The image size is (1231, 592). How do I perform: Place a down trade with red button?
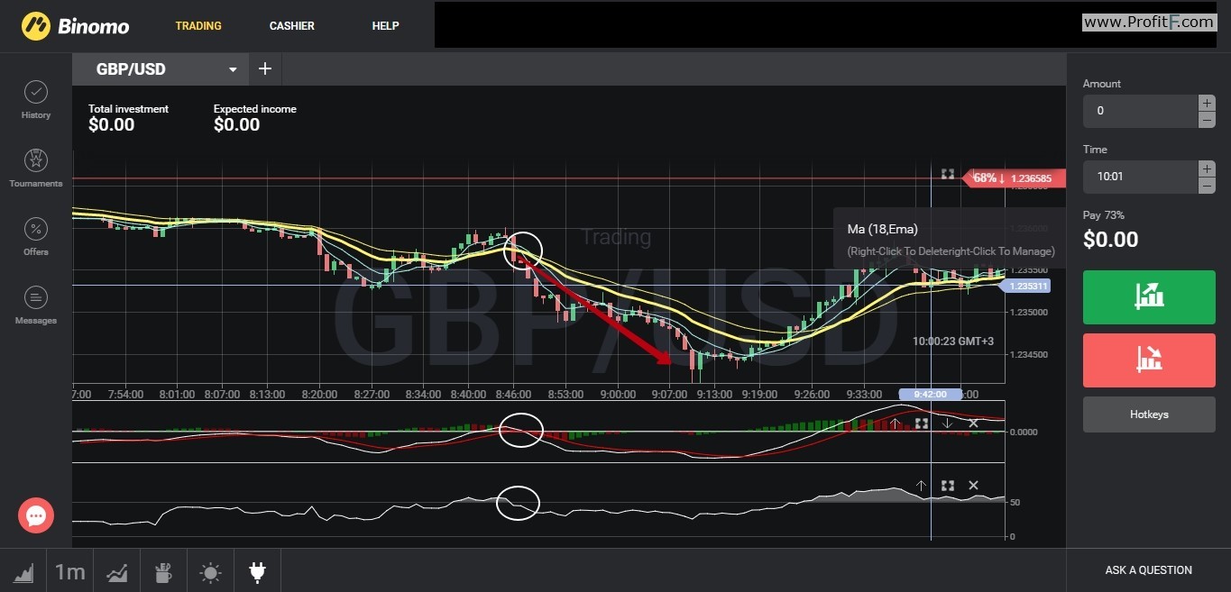tap(1149, 360)
